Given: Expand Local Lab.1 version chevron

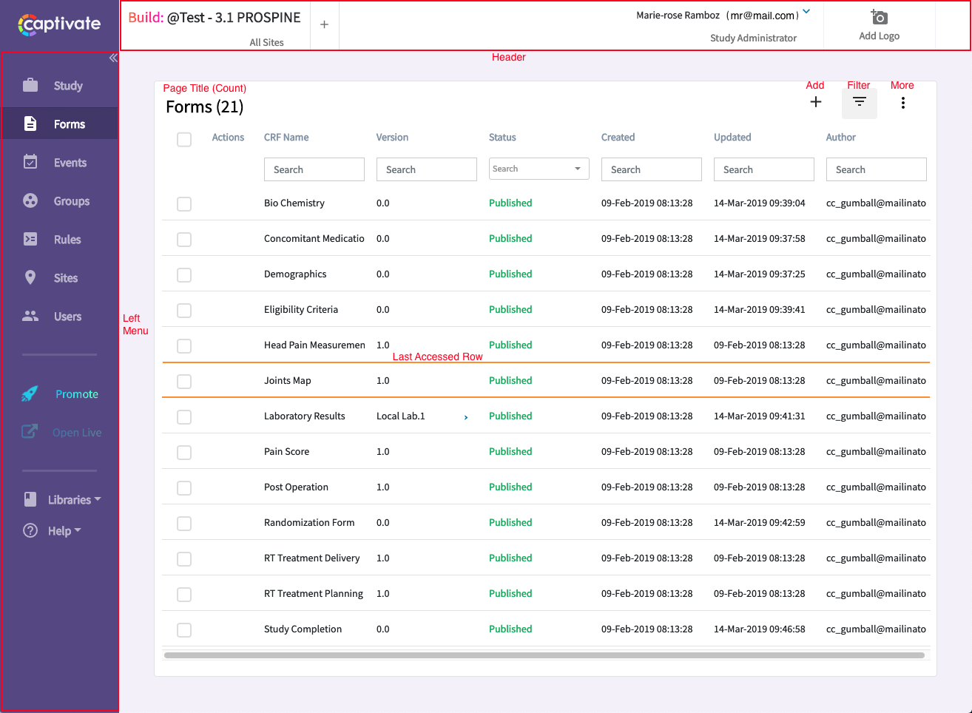Looking at the screenshot, I should coord(465,418).
